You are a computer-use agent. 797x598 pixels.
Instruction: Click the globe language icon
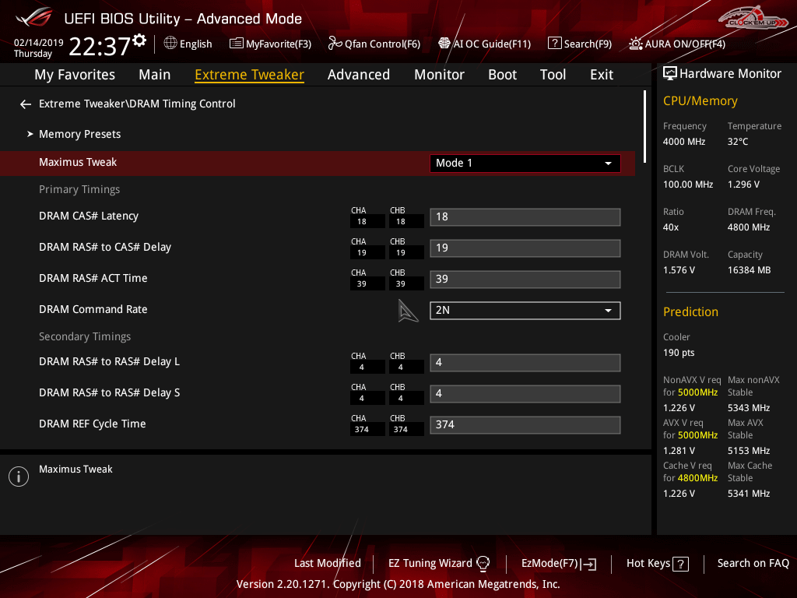click(170, 44)
